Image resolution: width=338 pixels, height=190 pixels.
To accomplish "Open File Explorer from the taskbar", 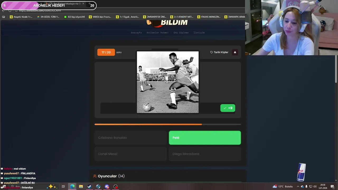I will point(81,187).
